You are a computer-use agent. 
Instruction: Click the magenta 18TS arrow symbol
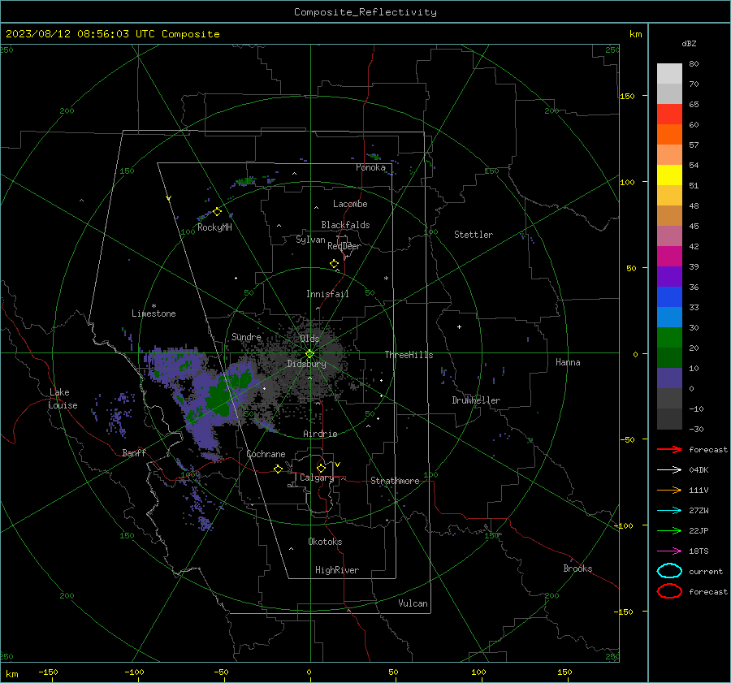pos(669,551)
